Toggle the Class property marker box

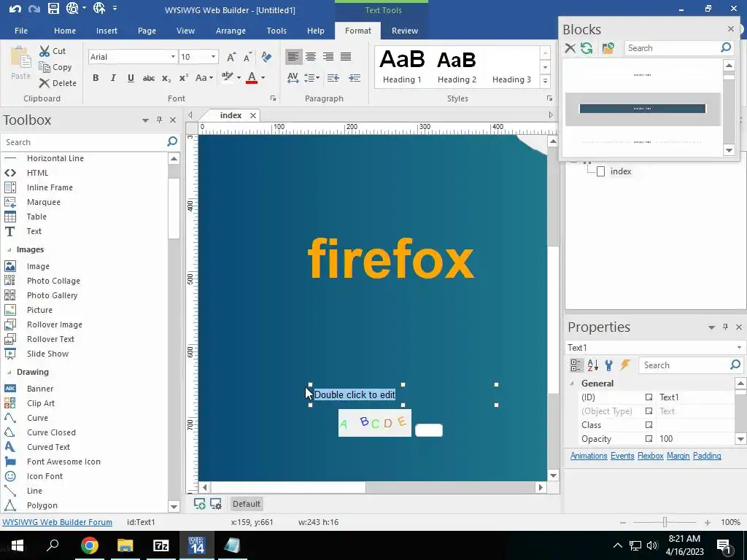tap(649, 425)
